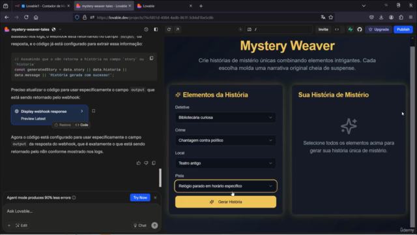Bookmark the Display webhook response edit
Viewport: 417px width, 235px height.
tap(94, 111)
